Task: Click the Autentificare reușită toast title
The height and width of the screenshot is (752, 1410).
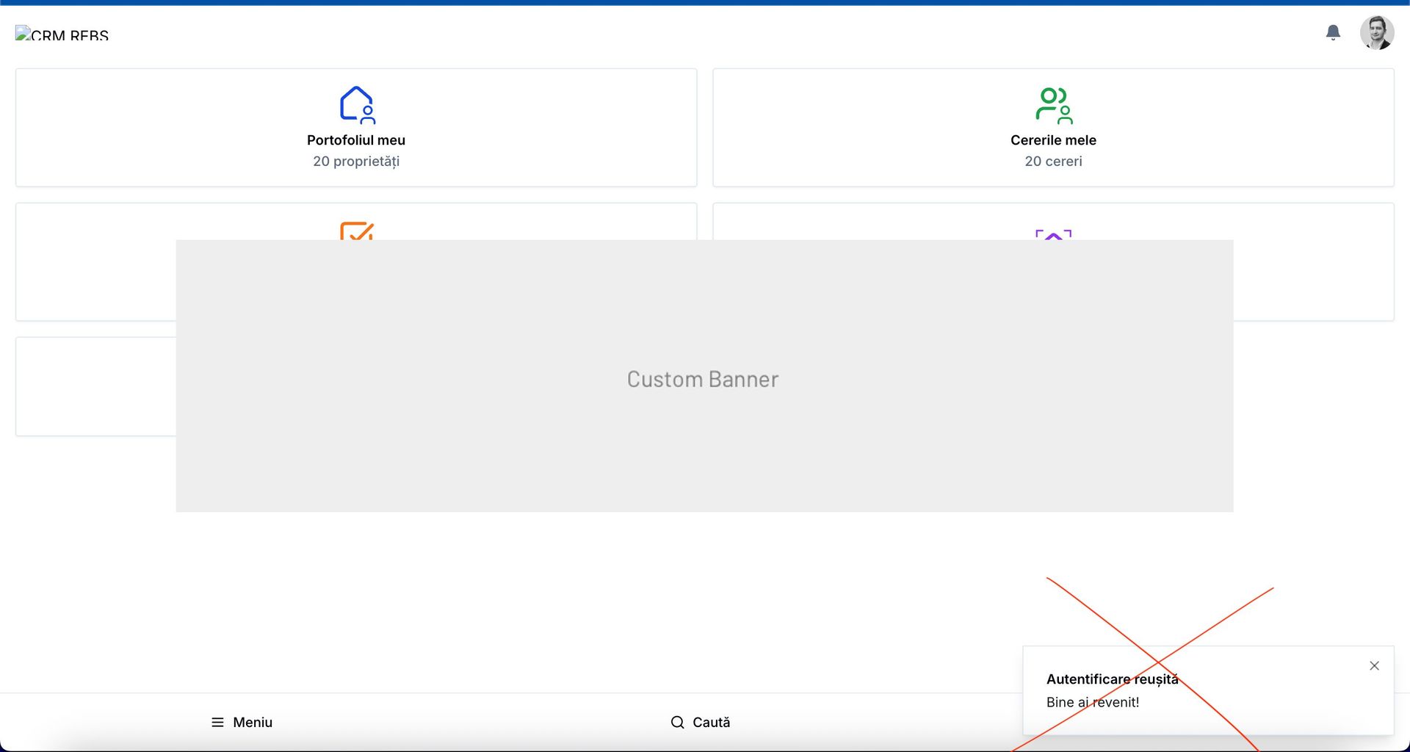Action: (1112, 679)
